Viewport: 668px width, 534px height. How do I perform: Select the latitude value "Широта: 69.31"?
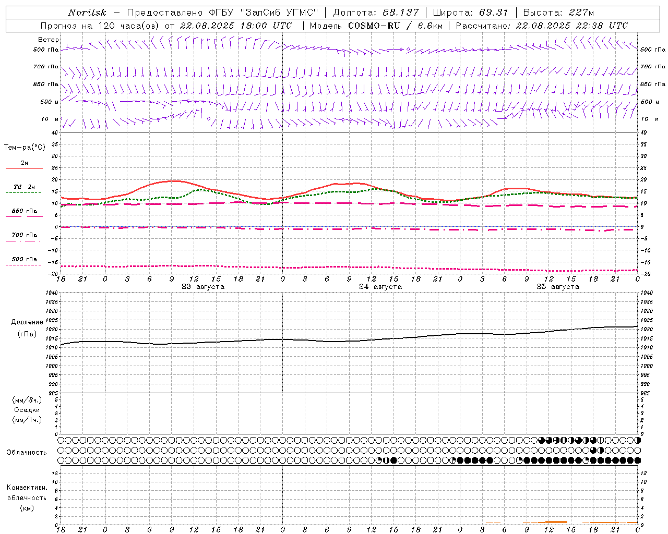tap(471, 13)
